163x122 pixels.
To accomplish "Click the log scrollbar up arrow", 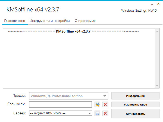I will (157, 31).
